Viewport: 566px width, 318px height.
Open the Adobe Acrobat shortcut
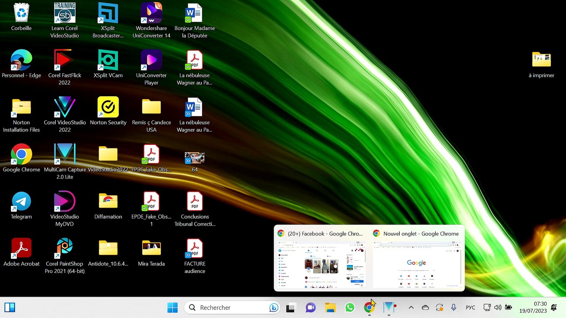pyautogui.click(x=21, y=253)
